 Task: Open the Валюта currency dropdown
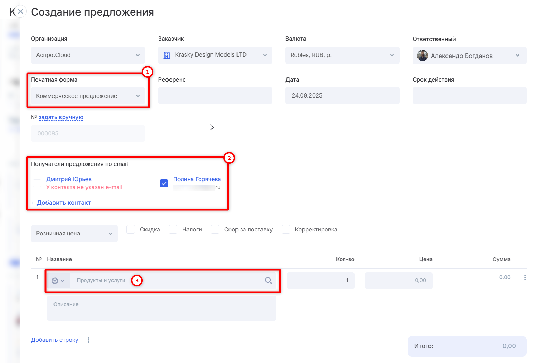[342, 55]
